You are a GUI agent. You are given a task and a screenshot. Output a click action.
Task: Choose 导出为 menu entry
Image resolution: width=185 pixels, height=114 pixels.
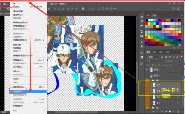[x=28, y=7]
